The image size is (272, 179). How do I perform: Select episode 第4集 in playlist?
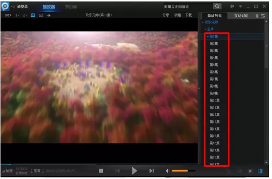(214, 58)
